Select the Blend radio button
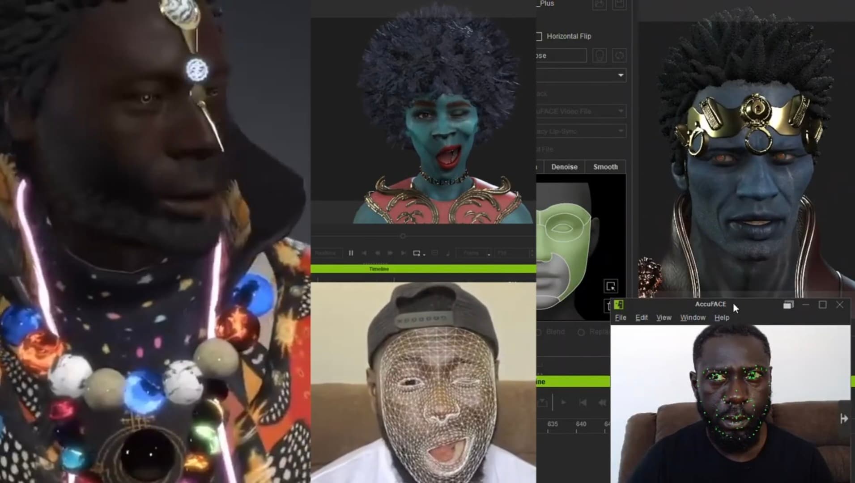Image resolution: width=855 pixels, height=483 pixels. pyautogui.click(x=538, y=332)
